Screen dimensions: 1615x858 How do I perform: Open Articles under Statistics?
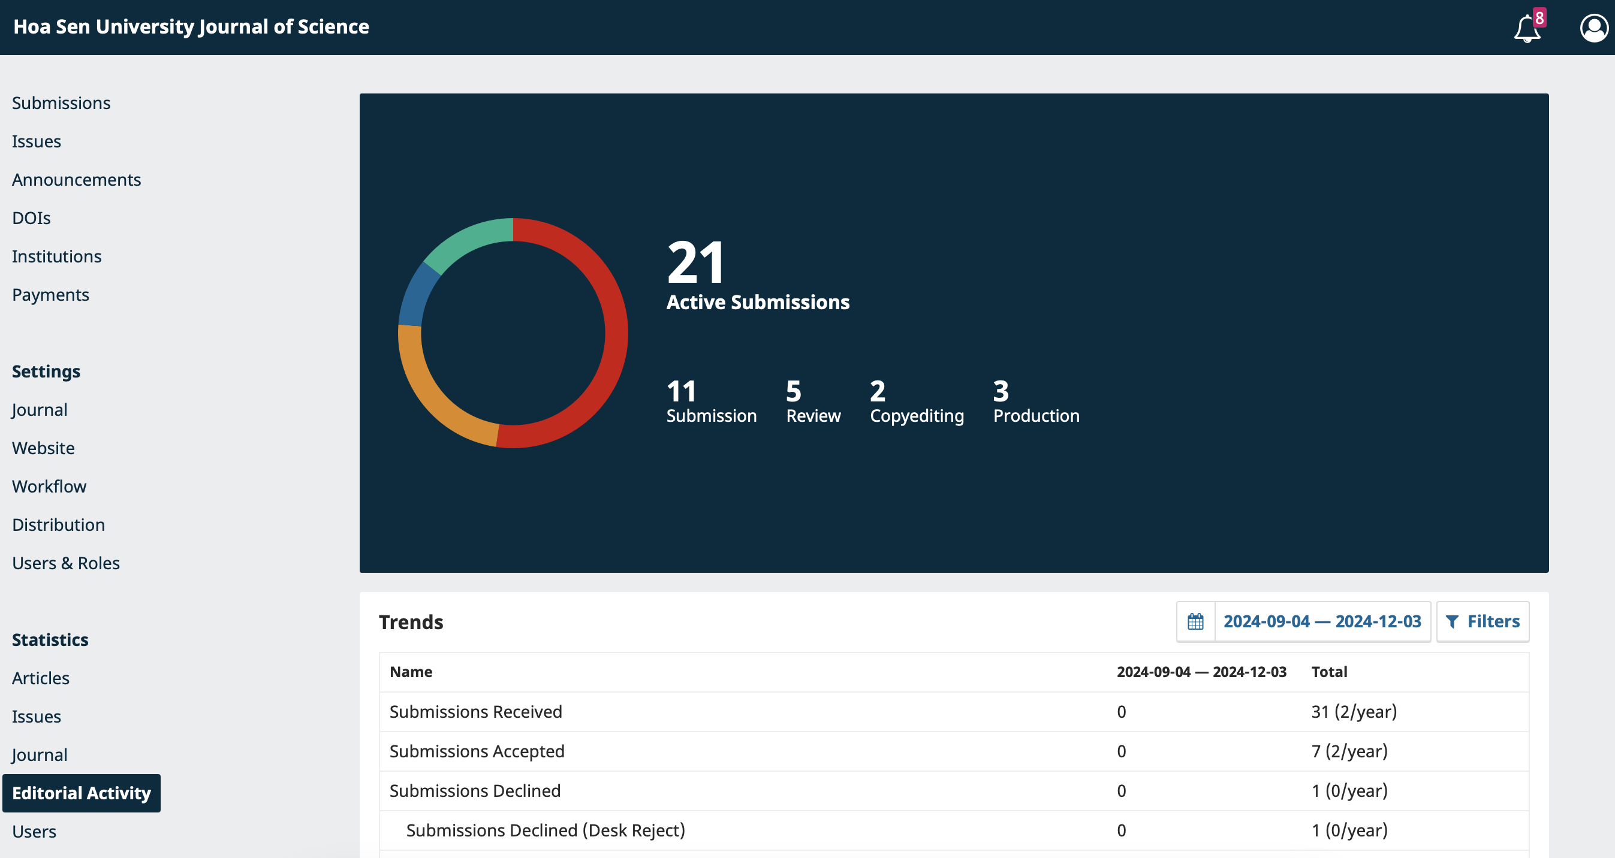(x=40, y=678)
